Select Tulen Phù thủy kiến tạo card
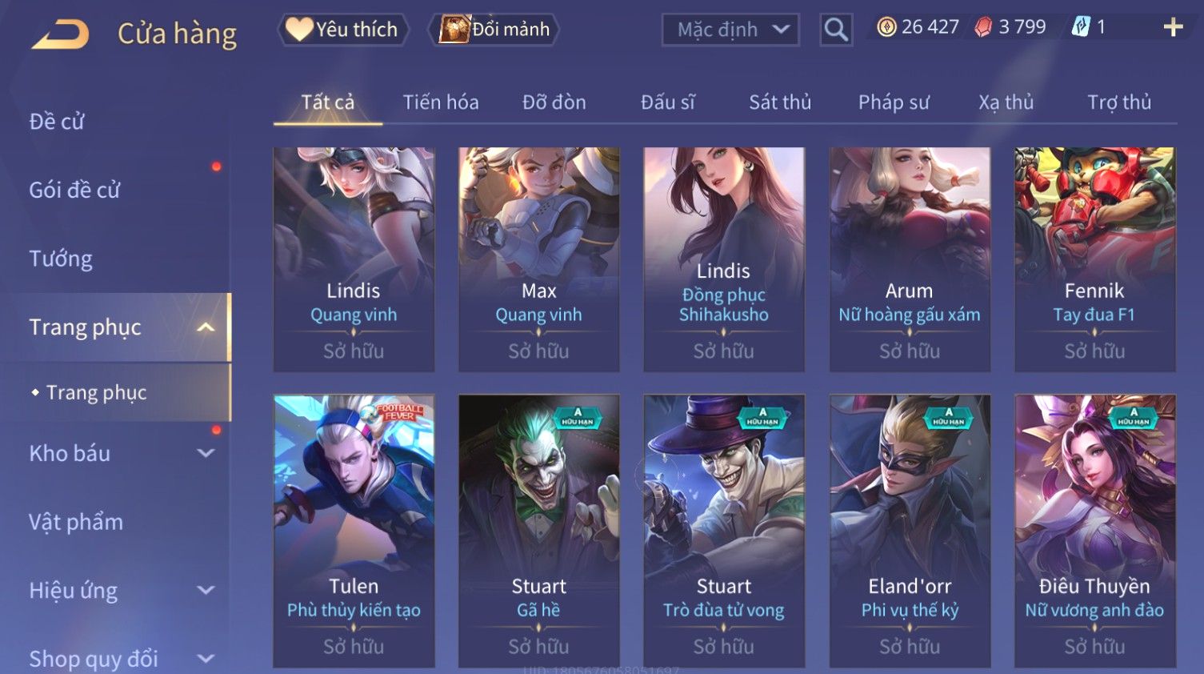 [354, 531]
